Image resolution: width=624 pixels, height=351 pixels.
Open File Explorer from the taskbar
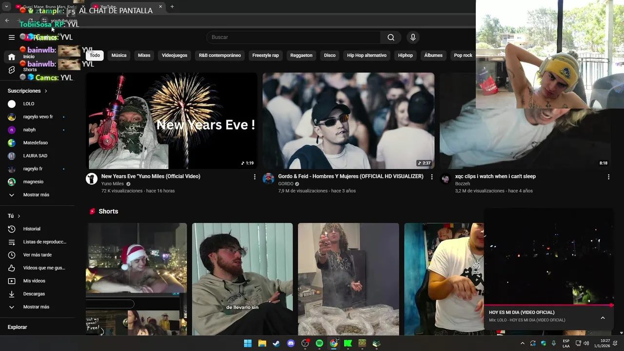pyautogui.click(x=262, y=343)
